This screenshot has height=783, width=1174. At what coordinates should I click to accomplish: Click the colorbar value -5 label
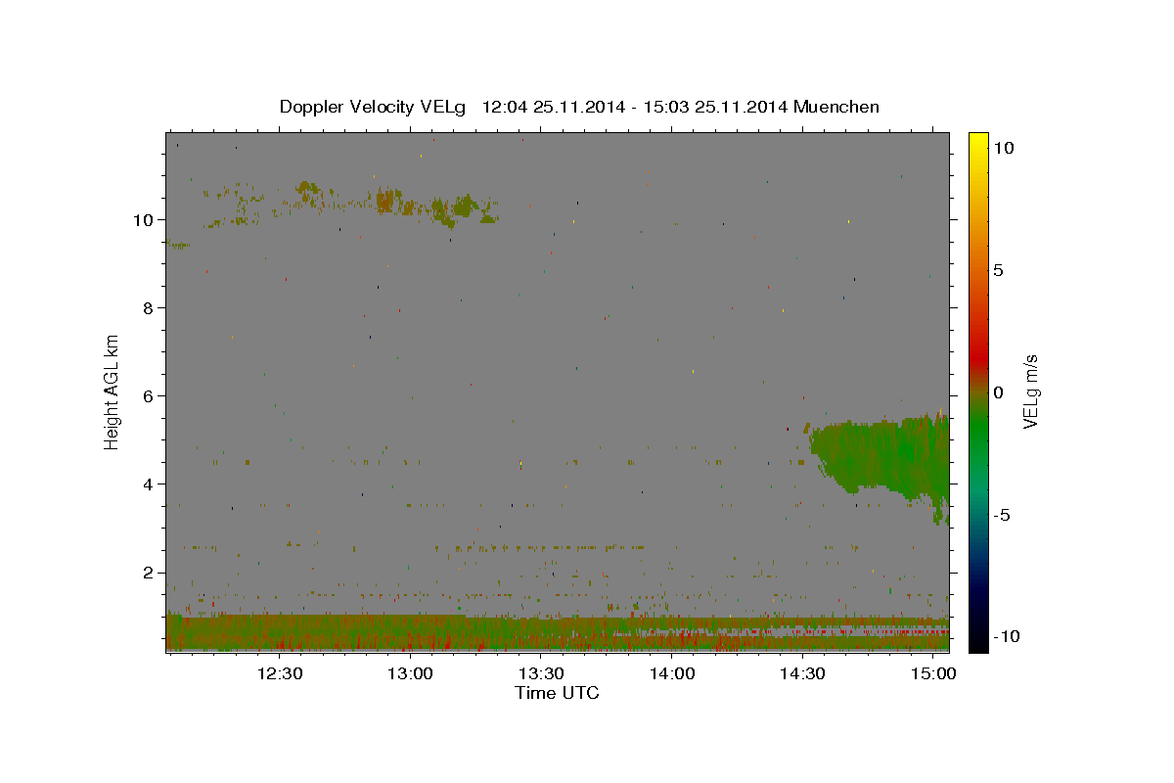[x=1001, y=514]
